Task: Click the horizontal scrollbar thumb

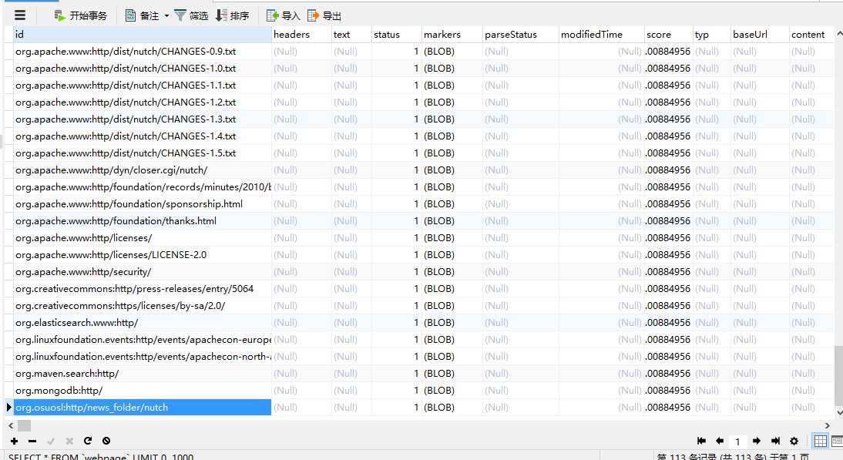Action: tap(24, 425)
